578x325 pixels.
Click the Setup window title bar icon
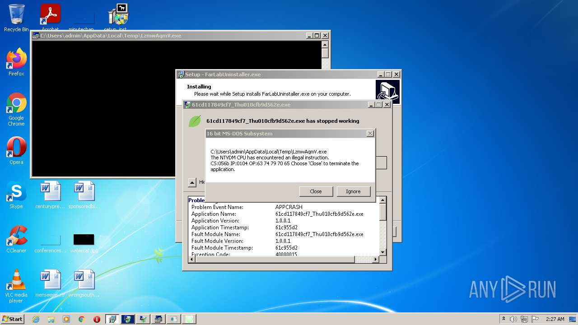pos(181,74)
